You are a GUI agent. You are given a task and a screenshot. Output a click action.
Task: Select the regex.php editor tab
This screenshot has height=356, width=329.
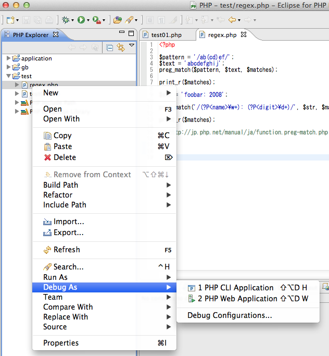tap(222, 35)
